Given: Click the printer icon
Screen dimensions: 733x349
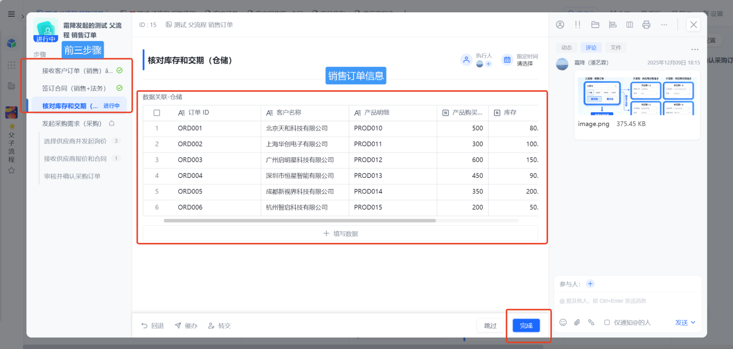Looking at the screenshot, I should [x=646, y=24].
